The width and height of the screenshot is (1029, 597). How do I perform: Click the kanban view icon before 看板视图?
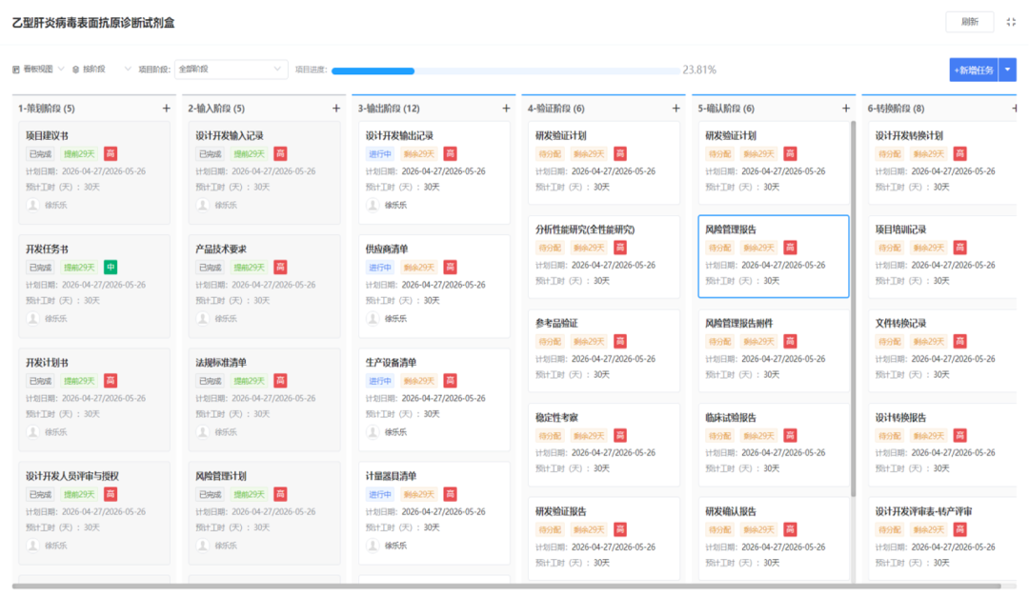[16, 70]
